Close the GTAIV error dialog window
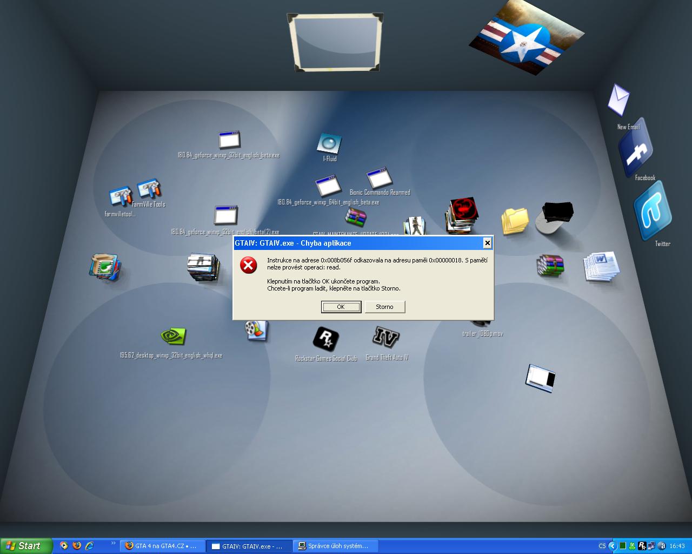Screen dimensions: 692x554 point(487,243)
